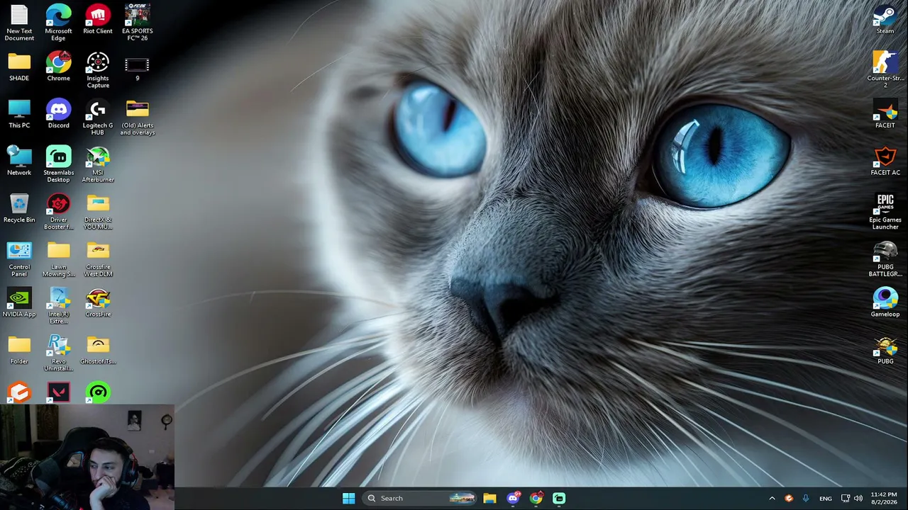Click the webcam overlay thumbnail

87,458
